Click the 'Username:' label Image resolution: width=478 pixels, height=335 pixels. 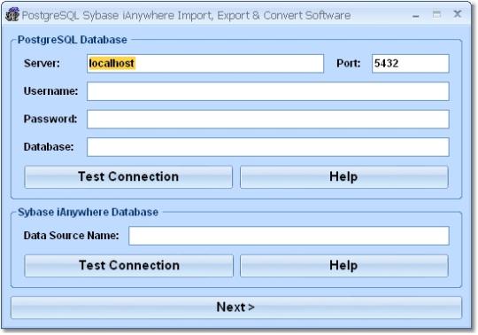click(51, 91)
